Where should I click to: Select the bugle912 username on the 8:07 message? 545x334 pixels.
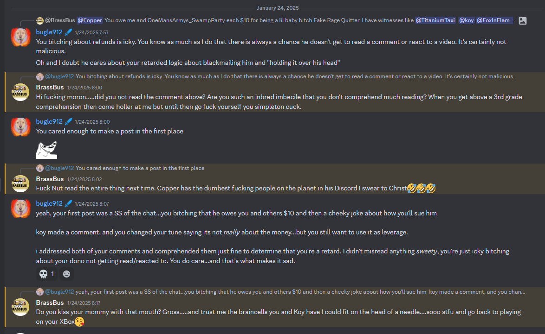pos(49,203)
